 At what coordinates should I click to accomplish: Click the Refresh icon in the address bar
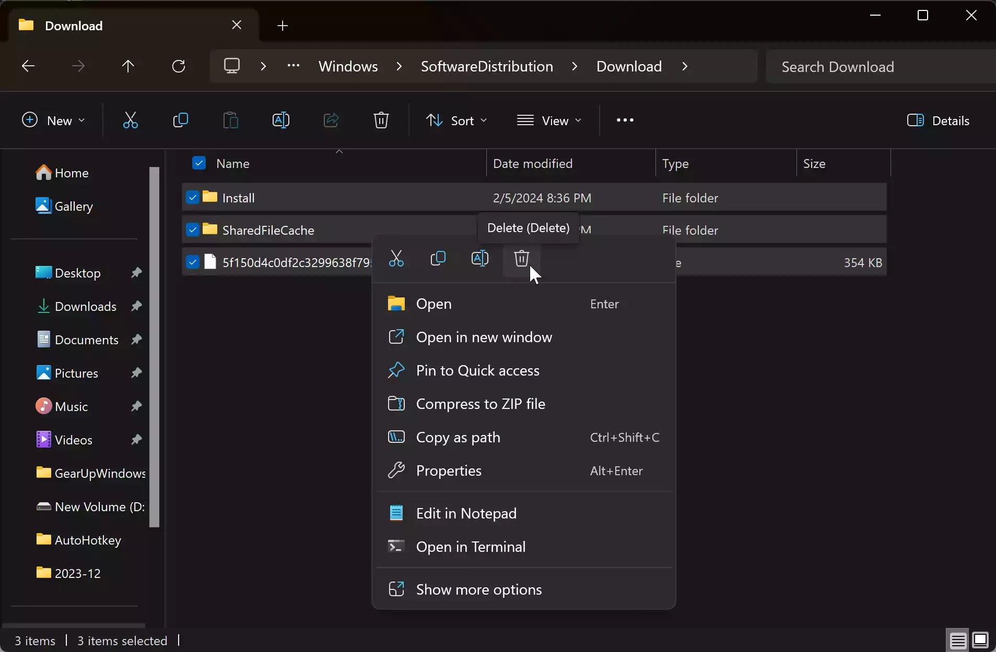[178, 66]
